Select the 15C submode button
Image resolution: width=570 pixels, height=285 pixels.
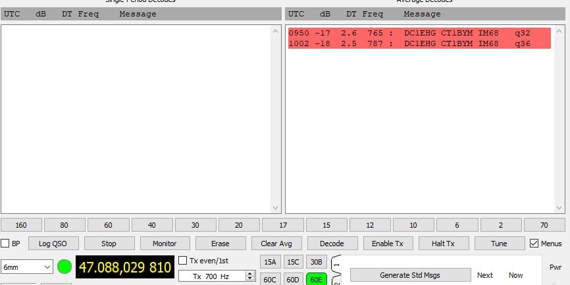click(293, 262)
